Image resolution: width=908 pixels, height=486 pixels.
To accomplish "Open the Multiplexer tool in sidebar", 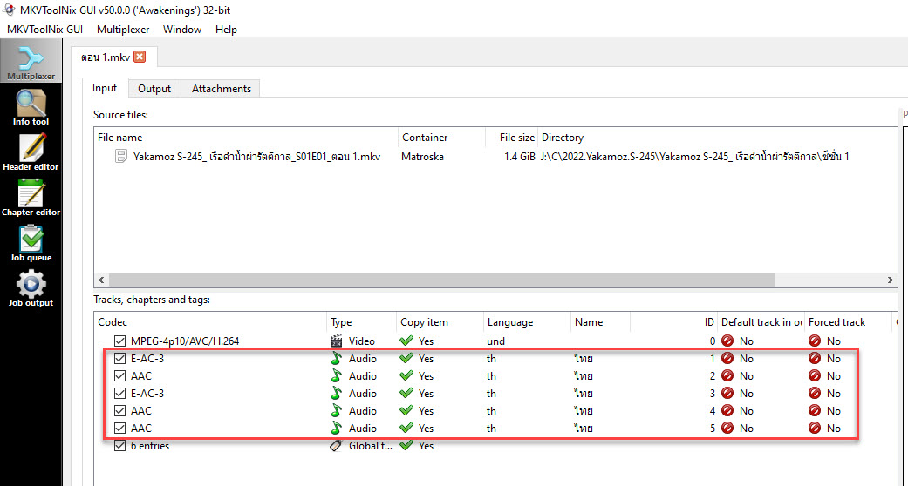I will 31,61.
